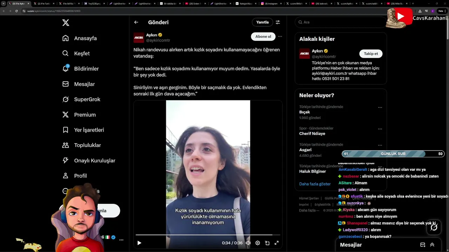449x252 pixels.
Task: Open reply sort filter icon
Action: click(278, 22)
